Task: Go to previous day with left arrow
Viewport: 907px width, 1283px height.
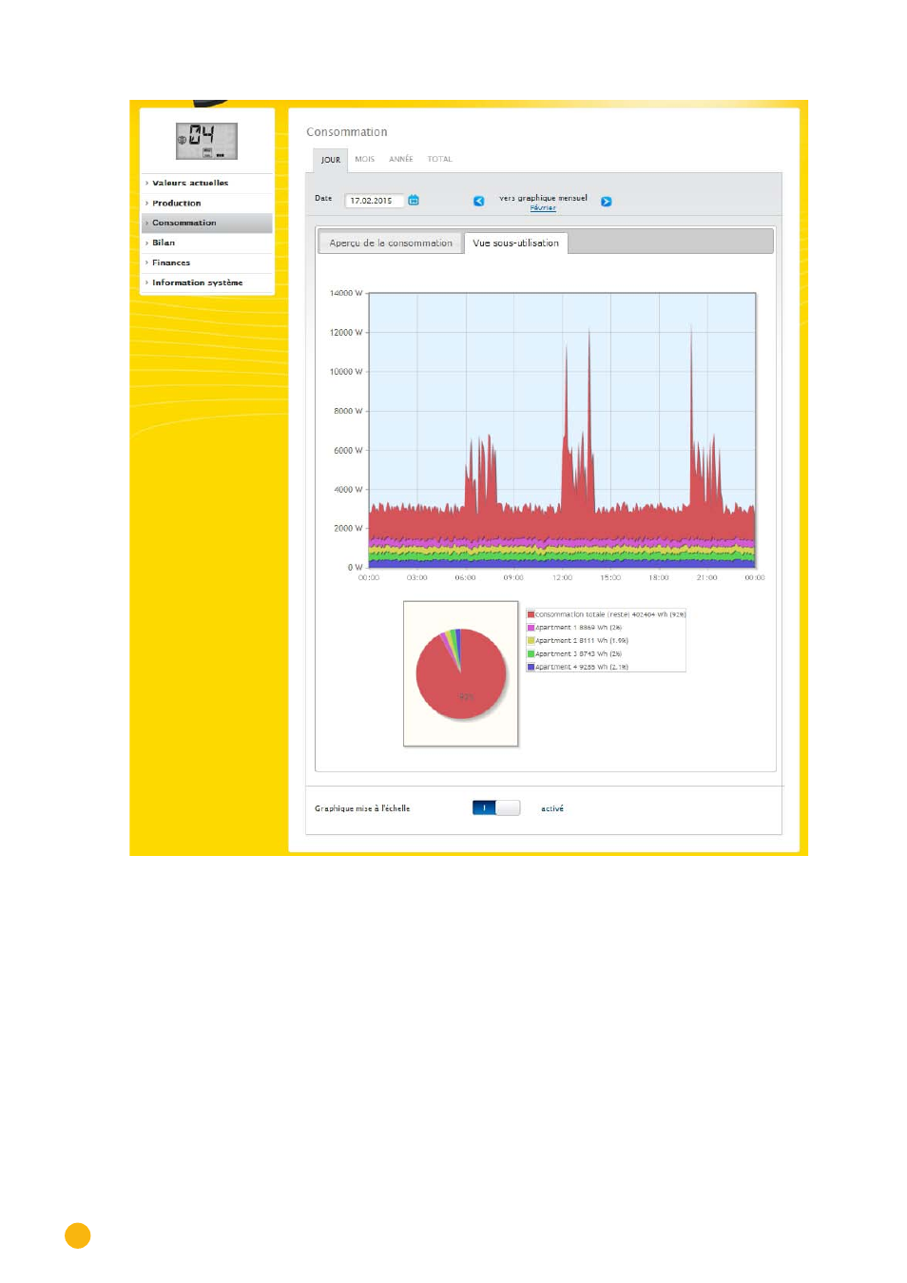Action: [x=479, y=201]
